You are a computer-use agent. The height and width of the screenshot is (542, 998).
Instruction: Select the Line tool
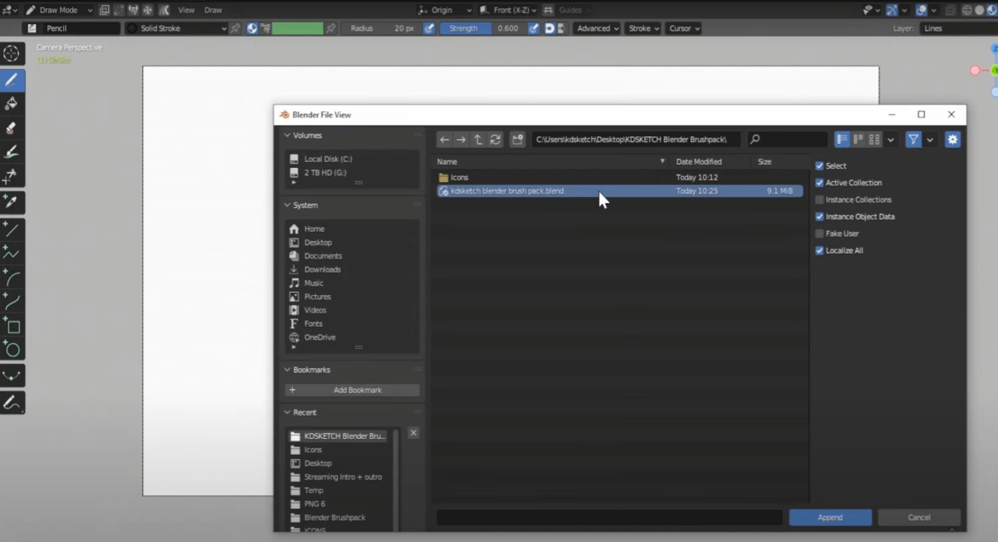(x=12, y=229)
